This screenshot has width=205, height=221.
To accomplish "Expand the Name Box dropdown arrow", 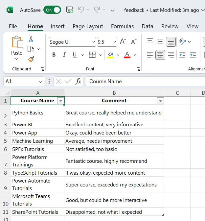I will tap(40, 82).
